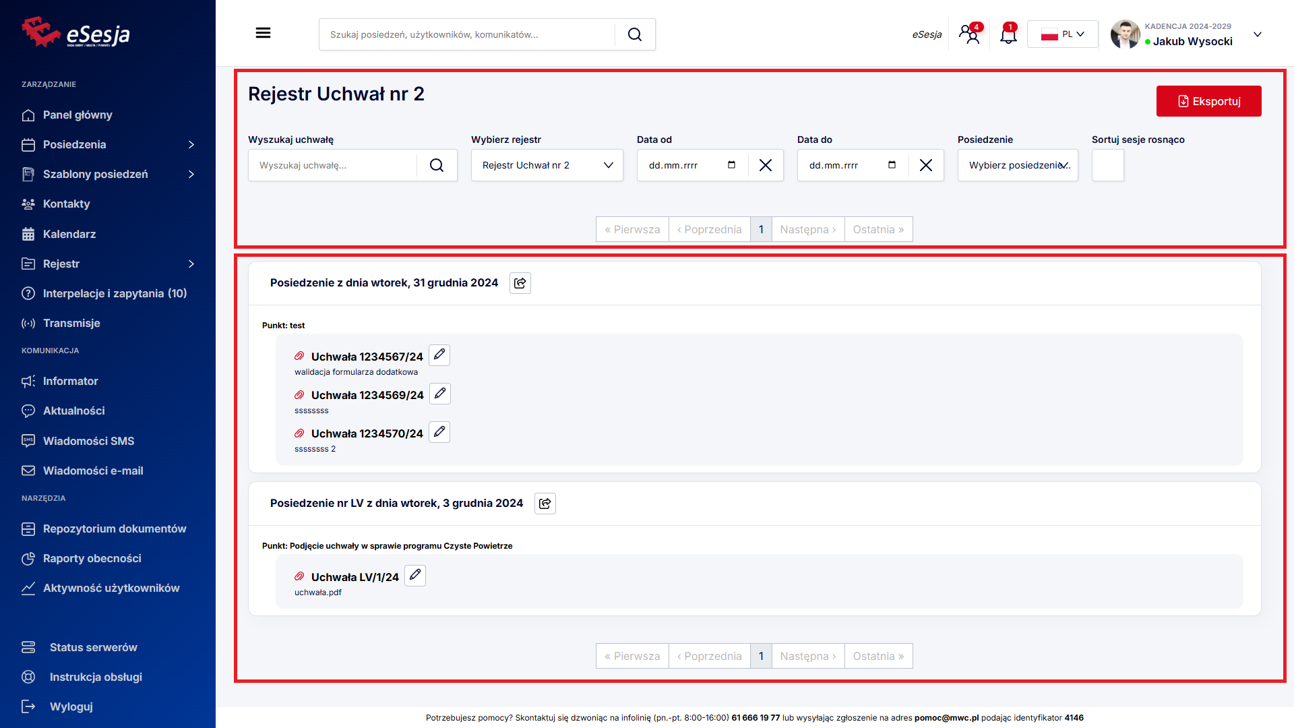1294x728 pixels.
Task: Open the Wybierz rejestr dropdown
Action: (547, 165)
